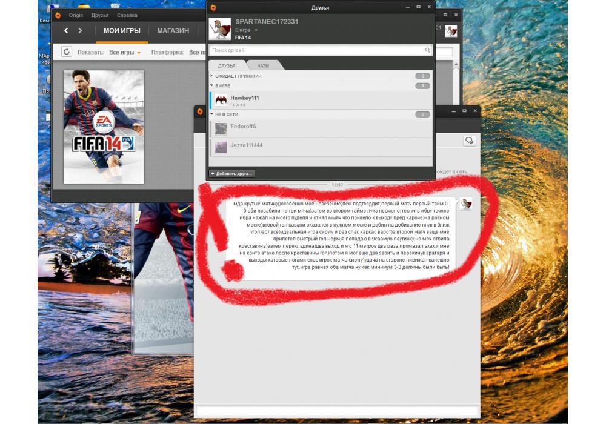
Task: Collapse the В ИГРЕ group
Action: (x=321, y=86)
